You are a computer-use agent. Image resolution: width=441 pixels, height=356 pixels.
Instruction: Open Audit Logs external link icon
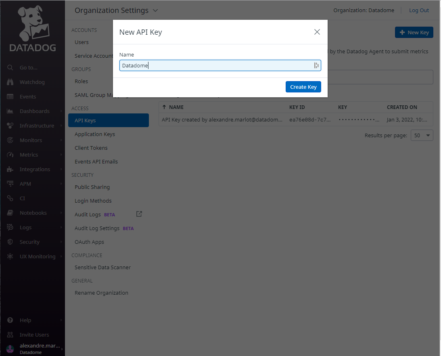point(139,214)
